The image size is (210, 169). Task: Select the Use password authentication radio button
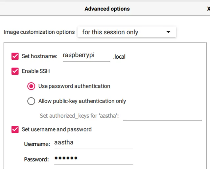coord(32,86)
